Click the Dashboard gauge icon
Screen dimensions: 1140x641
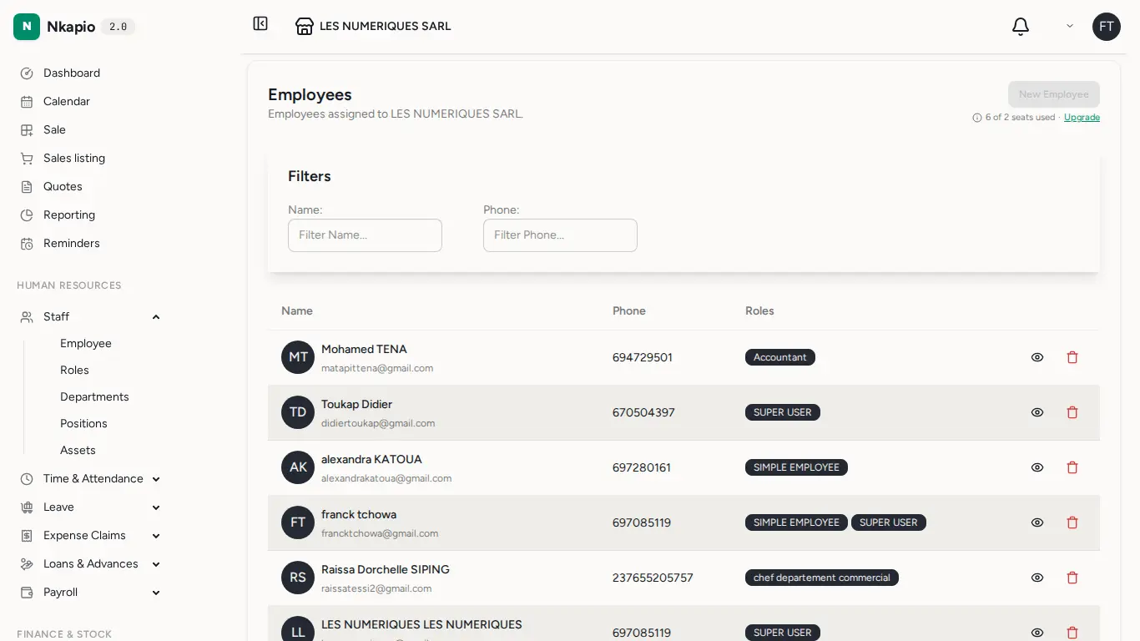click(x=27, y=73)
